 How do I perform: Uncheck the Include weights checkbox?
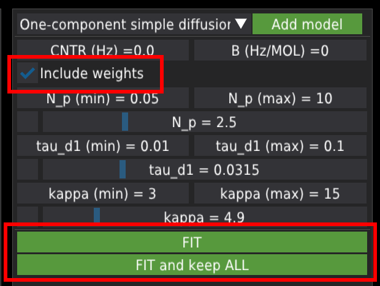[x=28, y=74]
